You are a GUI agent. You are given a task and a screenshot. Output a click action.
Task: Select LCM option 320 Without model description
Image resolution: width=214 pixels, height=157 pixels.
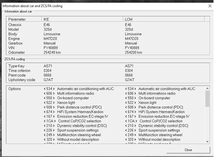(x=153, y=140)
